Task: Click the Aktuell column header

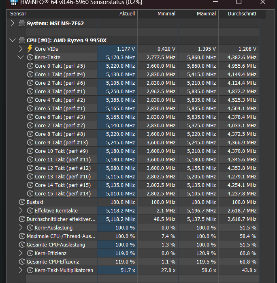Action: point(117,14)
